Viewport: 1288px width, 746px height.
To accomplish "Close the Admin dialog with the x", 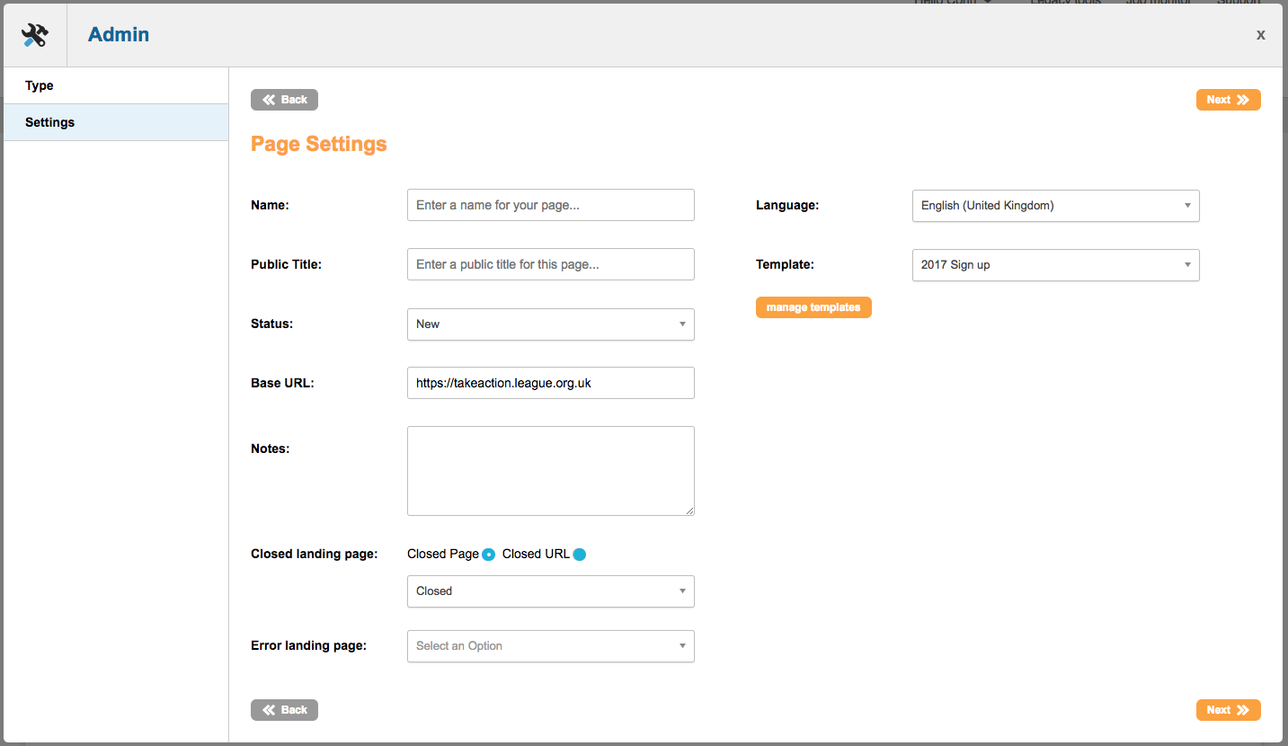I will [1260, 35].
